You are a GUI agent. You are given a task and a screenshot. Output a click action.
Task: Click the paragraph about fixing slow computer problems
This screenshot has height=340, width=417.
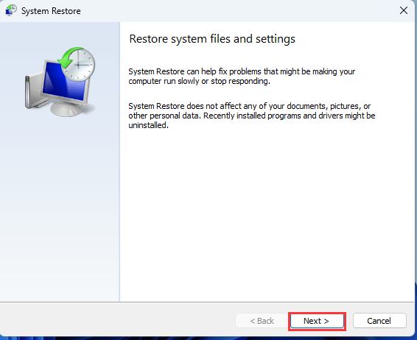(x=242, y=77)
